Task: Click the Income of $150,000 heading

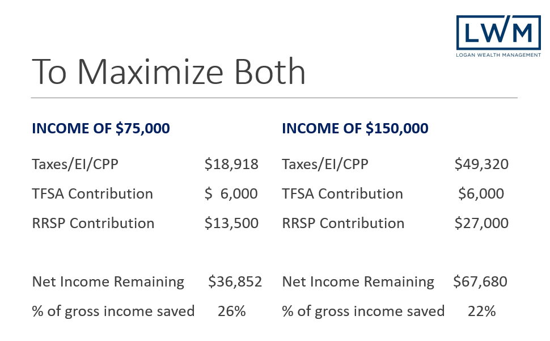Action: pyautogui.click(x=355, y=128)
